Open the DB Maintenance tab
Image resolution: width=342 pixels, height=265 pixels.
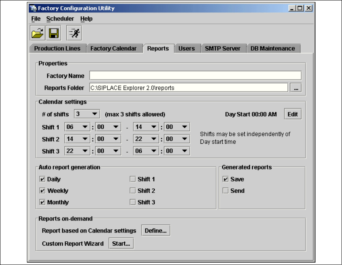pos(272,49)
